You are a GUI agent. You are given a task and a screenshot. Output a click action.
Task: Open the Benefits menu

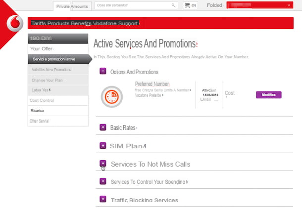81,23
